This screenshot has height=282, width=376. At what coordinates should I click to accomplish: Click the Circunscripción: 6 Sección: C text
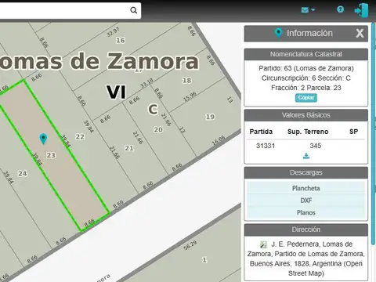[306, 78]
